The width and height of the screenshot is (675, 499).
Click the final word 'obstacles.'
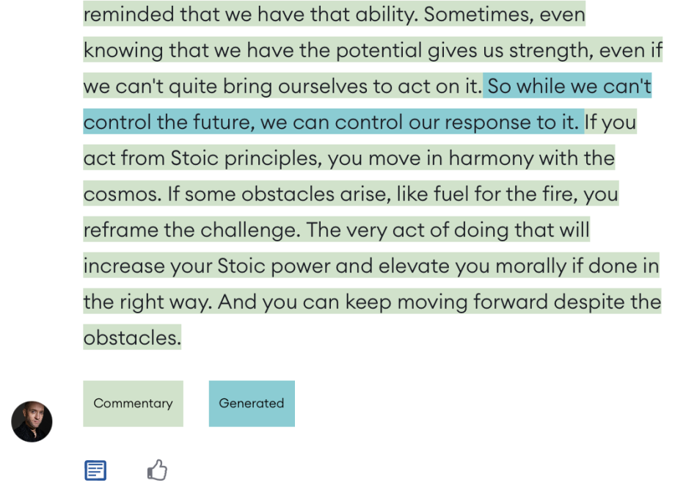[132, 338]
